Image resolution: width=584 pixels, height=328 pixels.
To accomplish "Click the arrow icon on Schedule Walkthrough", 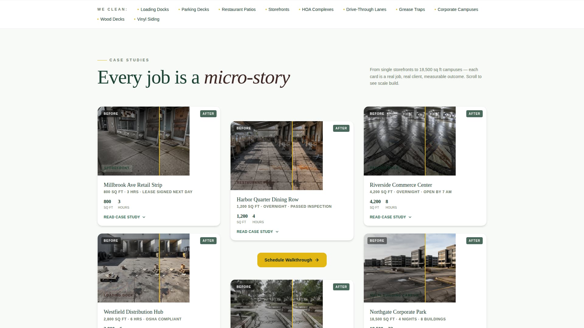I will [317, 260].
